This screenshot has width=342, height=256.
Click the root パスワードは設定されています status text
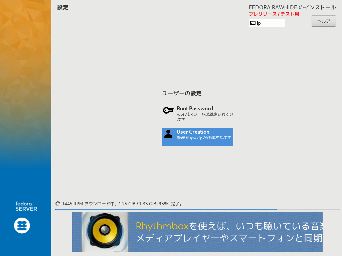205,117
